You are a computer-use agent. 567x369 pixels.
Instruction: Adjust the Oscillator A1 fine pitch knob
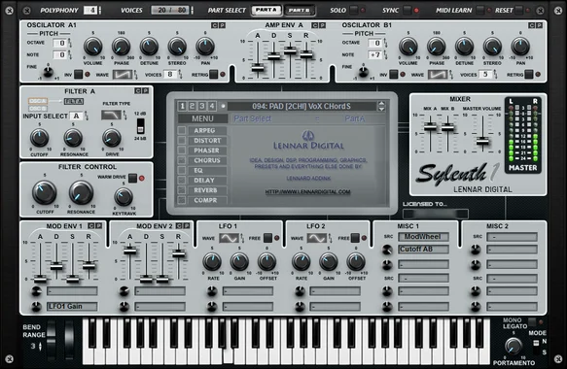pos(48,72)
